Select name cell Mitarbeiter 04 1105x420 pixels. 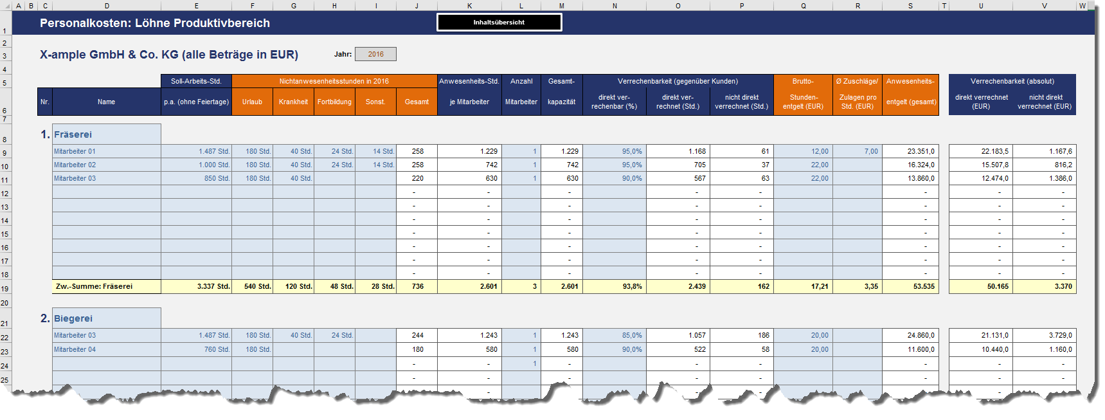(106, 349)
